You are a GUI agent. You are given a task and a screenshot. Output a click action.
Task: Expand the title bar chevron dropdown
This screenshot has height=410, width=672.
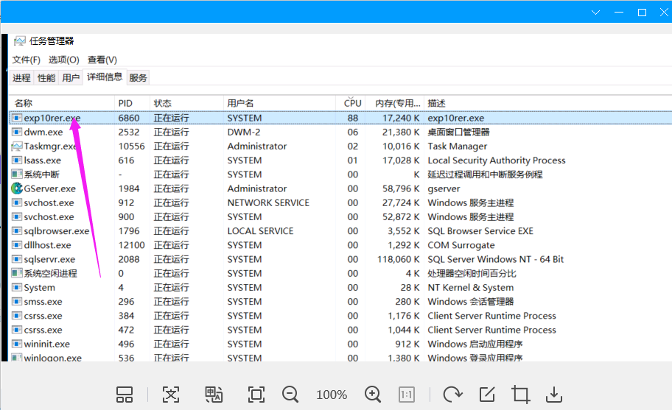click(595, 13)
